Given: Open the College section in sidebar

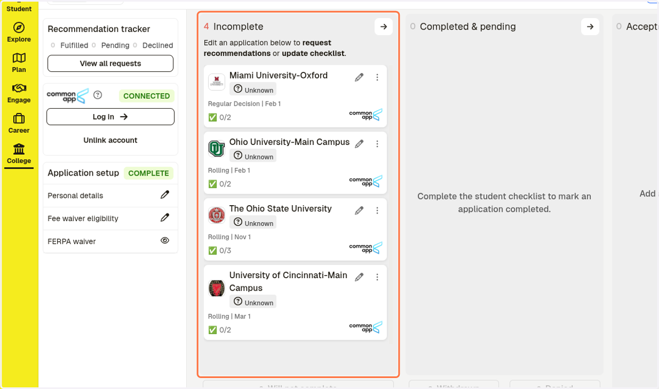Looking at the screenshot, I should click(x=19, y=154).
